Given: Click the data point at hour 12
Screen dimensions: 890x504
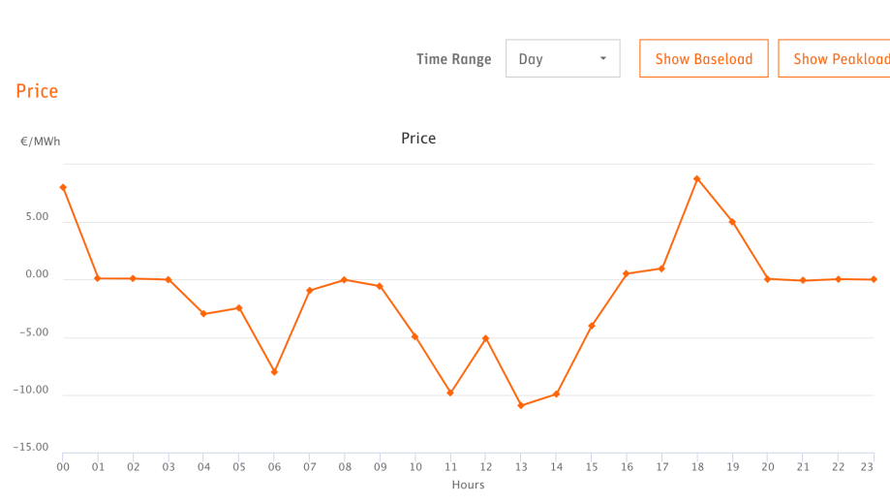Looking at the screenshot, I should [x=486, y=338].
